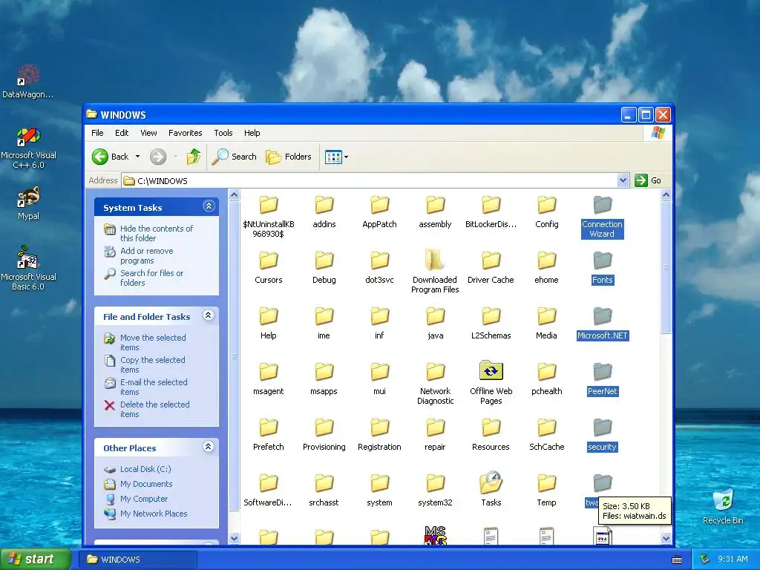The width and height of the screenshot is (760, 570).
Task: Click Hide the contents of this folder
Action: pyautogui.click(x=157, y=233)
